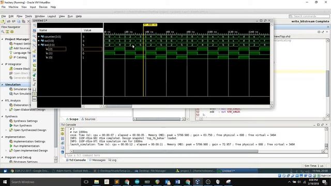Collapse the Project Manager section
The height and width of the screenshot is (186, 331).
[2, 39]
